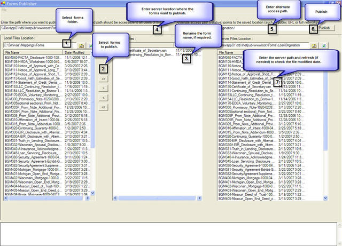This screenshot has width=342, height=246.
Task: Open the File menu
Action: coord(4,10)
